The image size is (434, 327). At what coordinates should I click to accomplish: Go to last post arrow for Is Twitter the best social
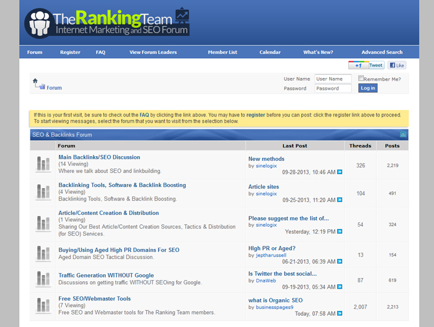pos(340,287)
